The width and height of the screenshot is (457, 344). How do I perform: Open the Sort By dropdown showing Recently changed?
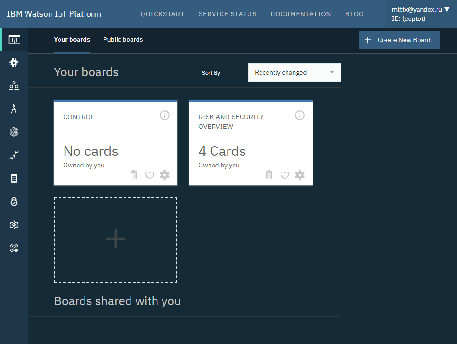pyautogui.click(x=294, y=72)
